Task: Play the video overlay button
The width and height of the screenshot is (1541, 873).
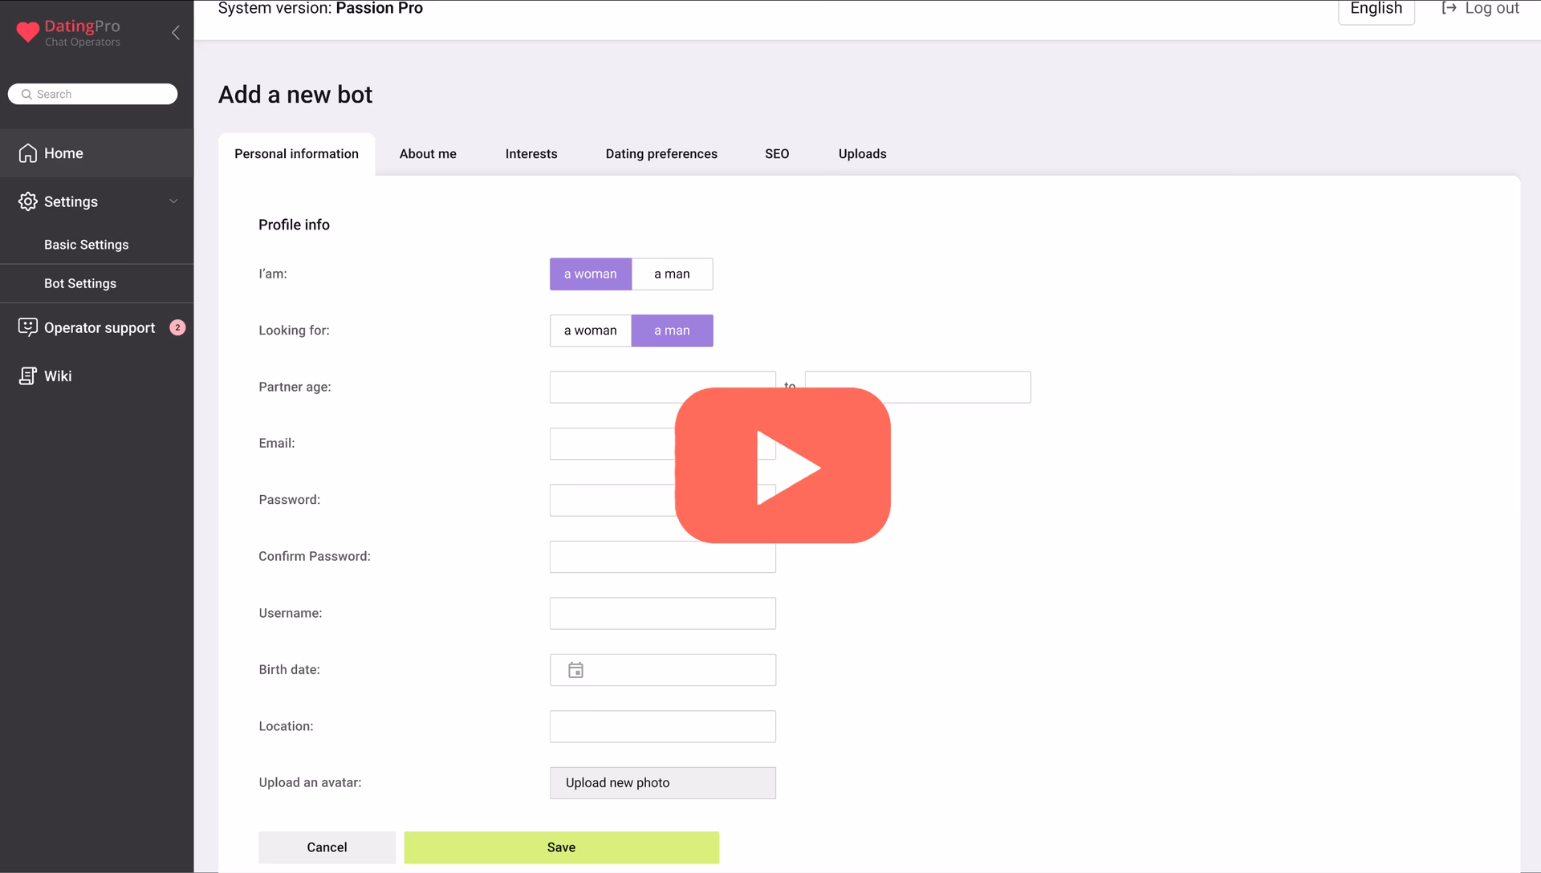Action: point(783,465)
